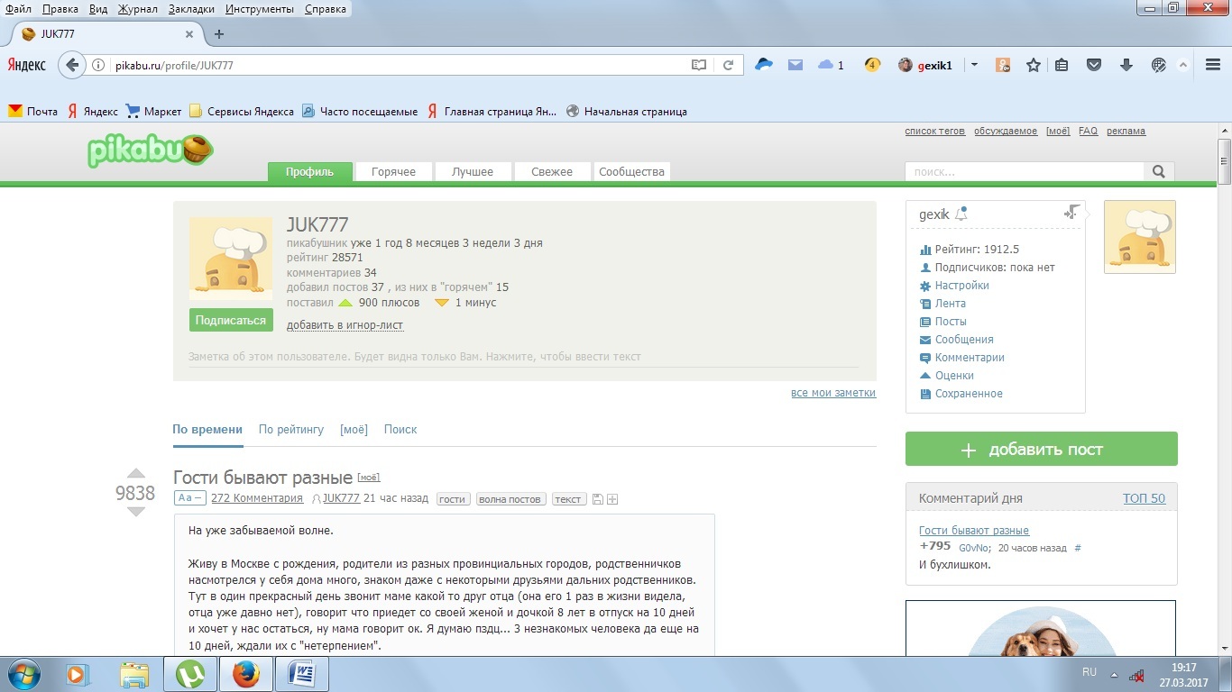This screenshot has width=1232, height=692.
Task: Go back to previous page
Action: pyautogui.click(x=72, y=65)
